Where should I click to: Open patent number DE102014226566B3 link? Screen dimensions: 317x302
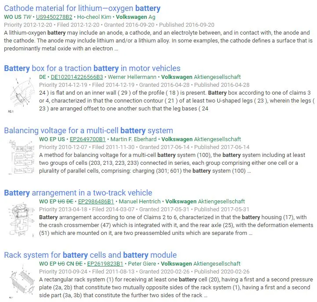(77, 77)
